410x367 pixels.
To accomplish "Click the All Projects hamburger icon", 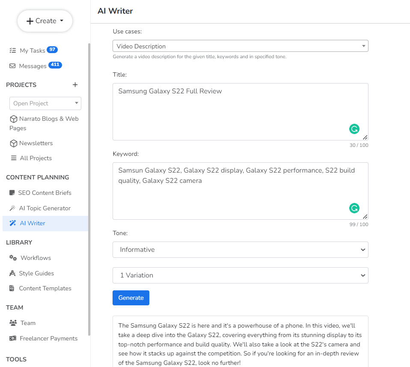I will click(x=13, y=158).
